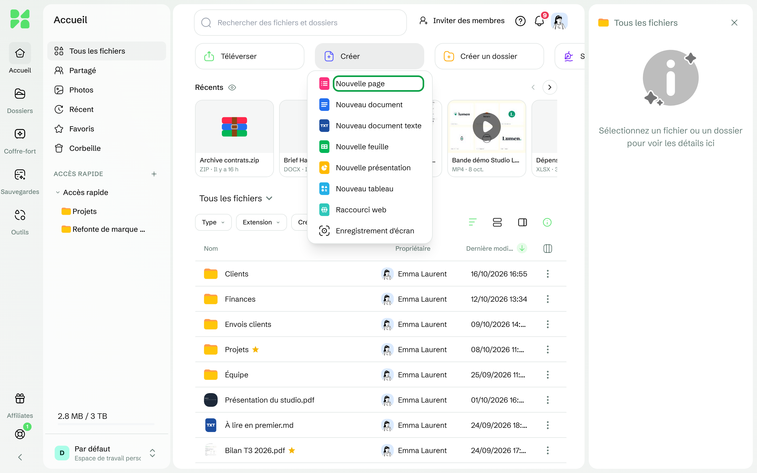The width and height of the screenshot is (757, 473).
Task: Click the user avatar in the top bar
Action: tap(559, 21)
